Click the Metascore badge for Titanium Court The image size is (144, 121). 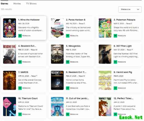tap(20, 114)
